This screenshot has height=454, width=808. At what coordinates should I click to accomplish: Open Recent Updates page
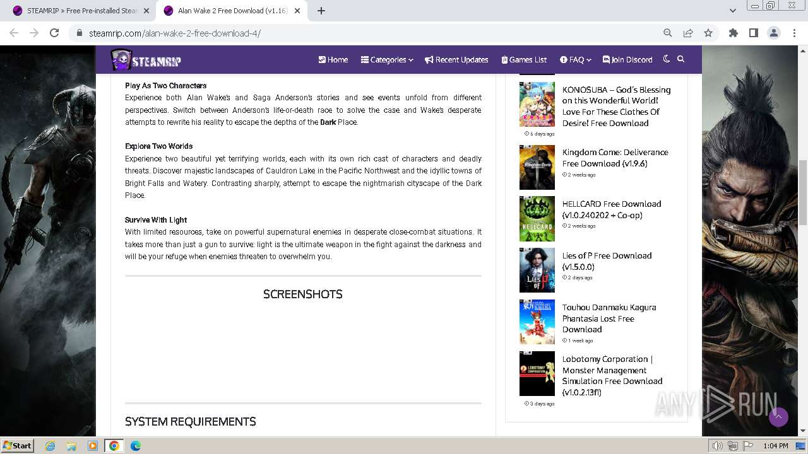[x=456, y=60]
